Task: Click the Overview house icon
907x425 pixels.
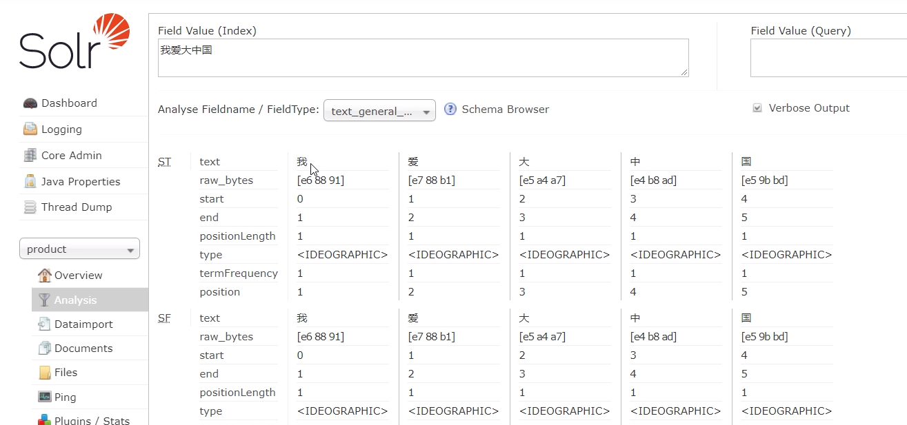Action: pyautogui.click(x=45, y=276)
